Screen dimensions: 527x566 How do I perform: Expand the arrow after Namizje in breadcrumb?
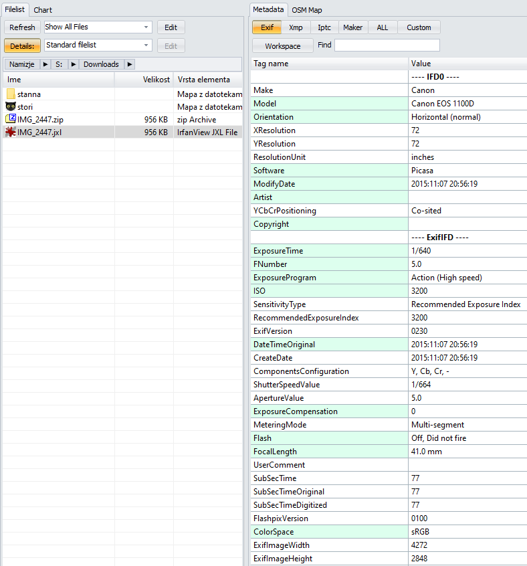(x=45, y=64)
